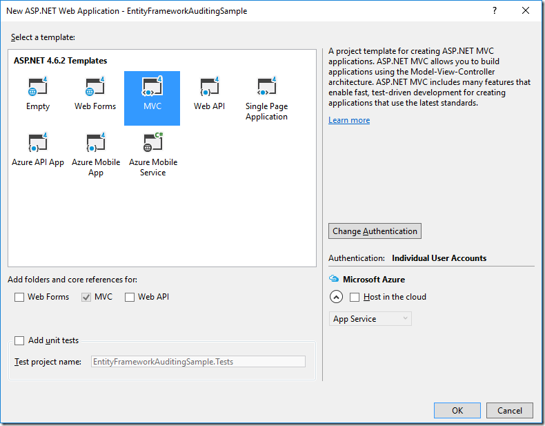This screenshot has height=426, width=545.
Task: Choose the Web Forms template icon
Action: click(x=95, y=86)
